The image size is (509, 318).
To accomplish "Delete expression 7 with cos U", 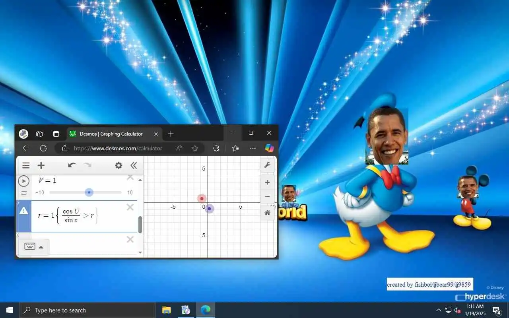I will click(x=130, y=207).
